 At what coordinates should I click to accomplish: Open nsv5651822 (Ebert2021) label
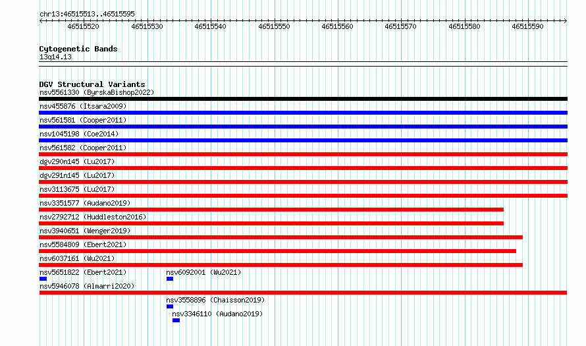click(83, 272)
